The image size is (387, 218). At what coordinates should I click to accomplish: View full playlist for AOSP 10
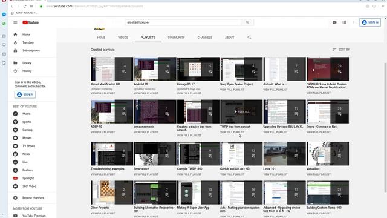click(103, 132)
